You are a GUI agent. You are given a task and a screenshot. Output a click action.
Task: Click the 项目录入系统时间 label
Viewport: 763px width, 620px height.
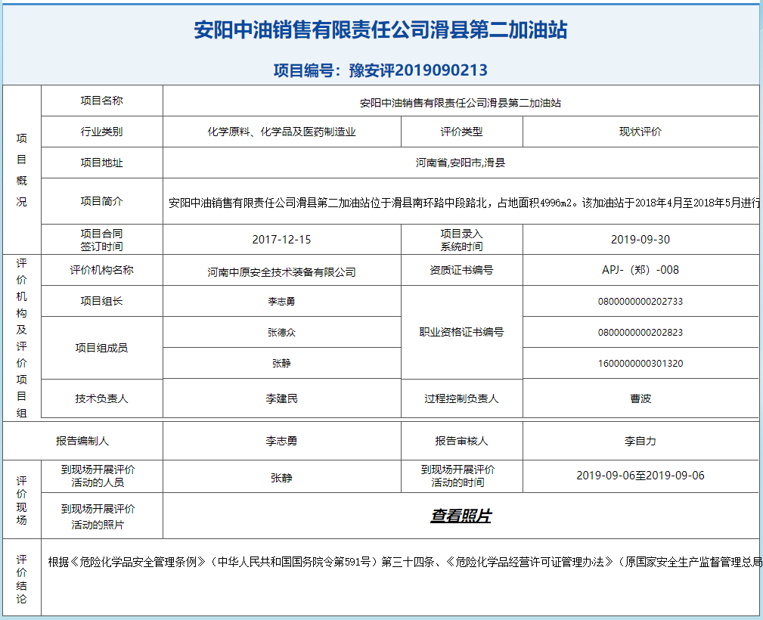tap(462, 240)
